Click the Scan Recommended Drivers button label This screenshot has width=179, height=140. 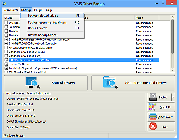pos(146,83)
